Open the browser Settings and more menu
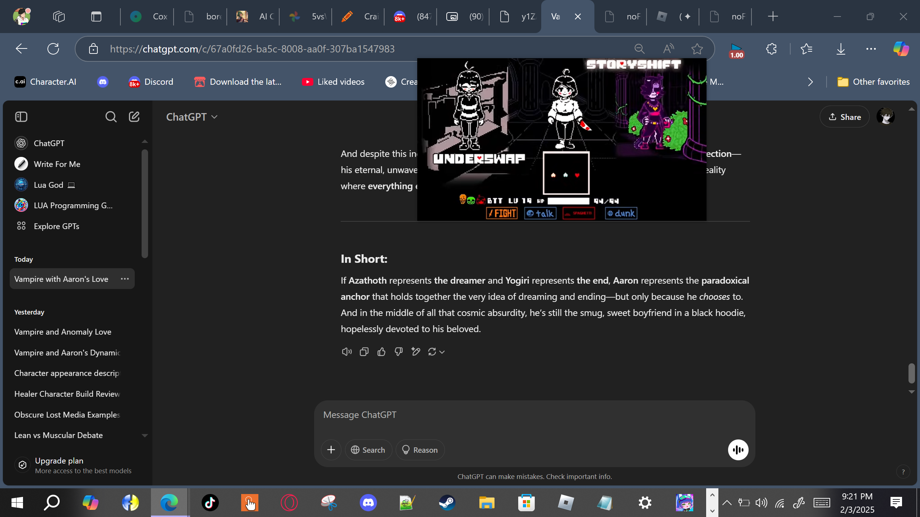 [x=871, y=49]
